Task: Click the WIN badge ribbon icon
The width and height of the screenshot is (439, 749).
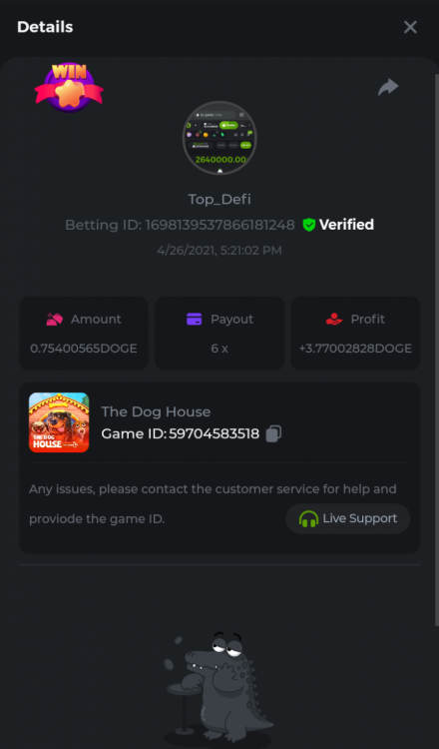Action: click(x=69, y=88)
